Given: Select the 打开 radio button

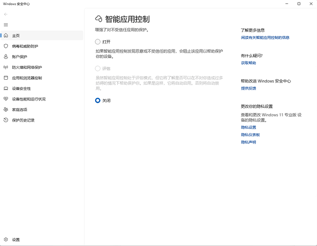Looking at the screenshot, I should [98, 42].
